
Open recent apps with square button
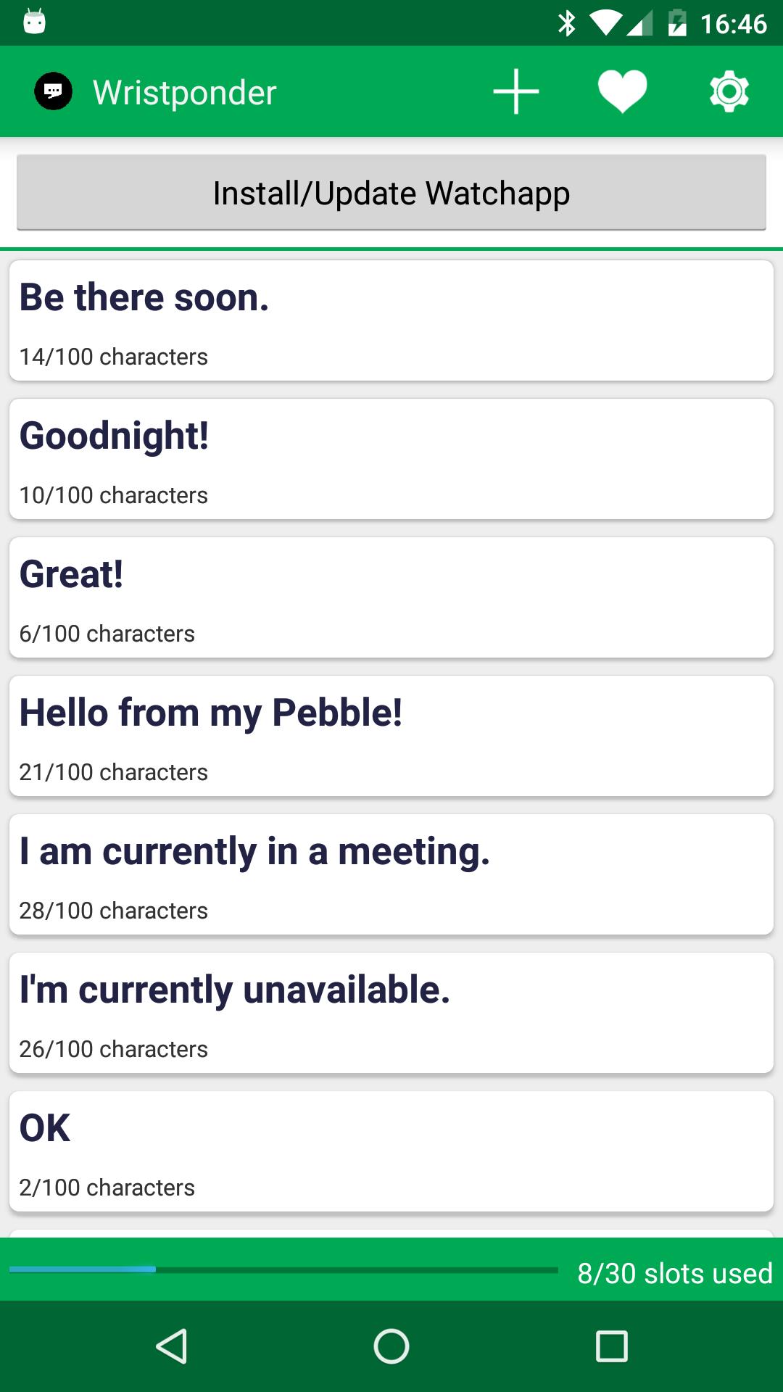tap(611, 1346)
